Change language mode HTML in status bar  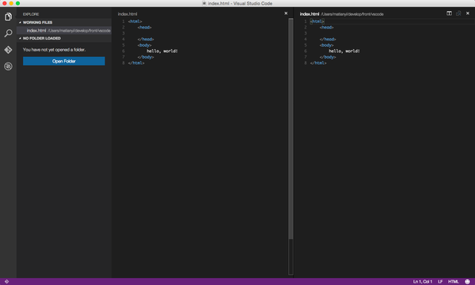tap(453, 281)
